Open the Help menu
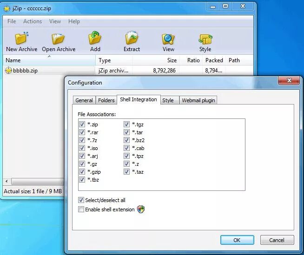Image resolution: width=304 pixels, height=255 pixels. point(74,21)
